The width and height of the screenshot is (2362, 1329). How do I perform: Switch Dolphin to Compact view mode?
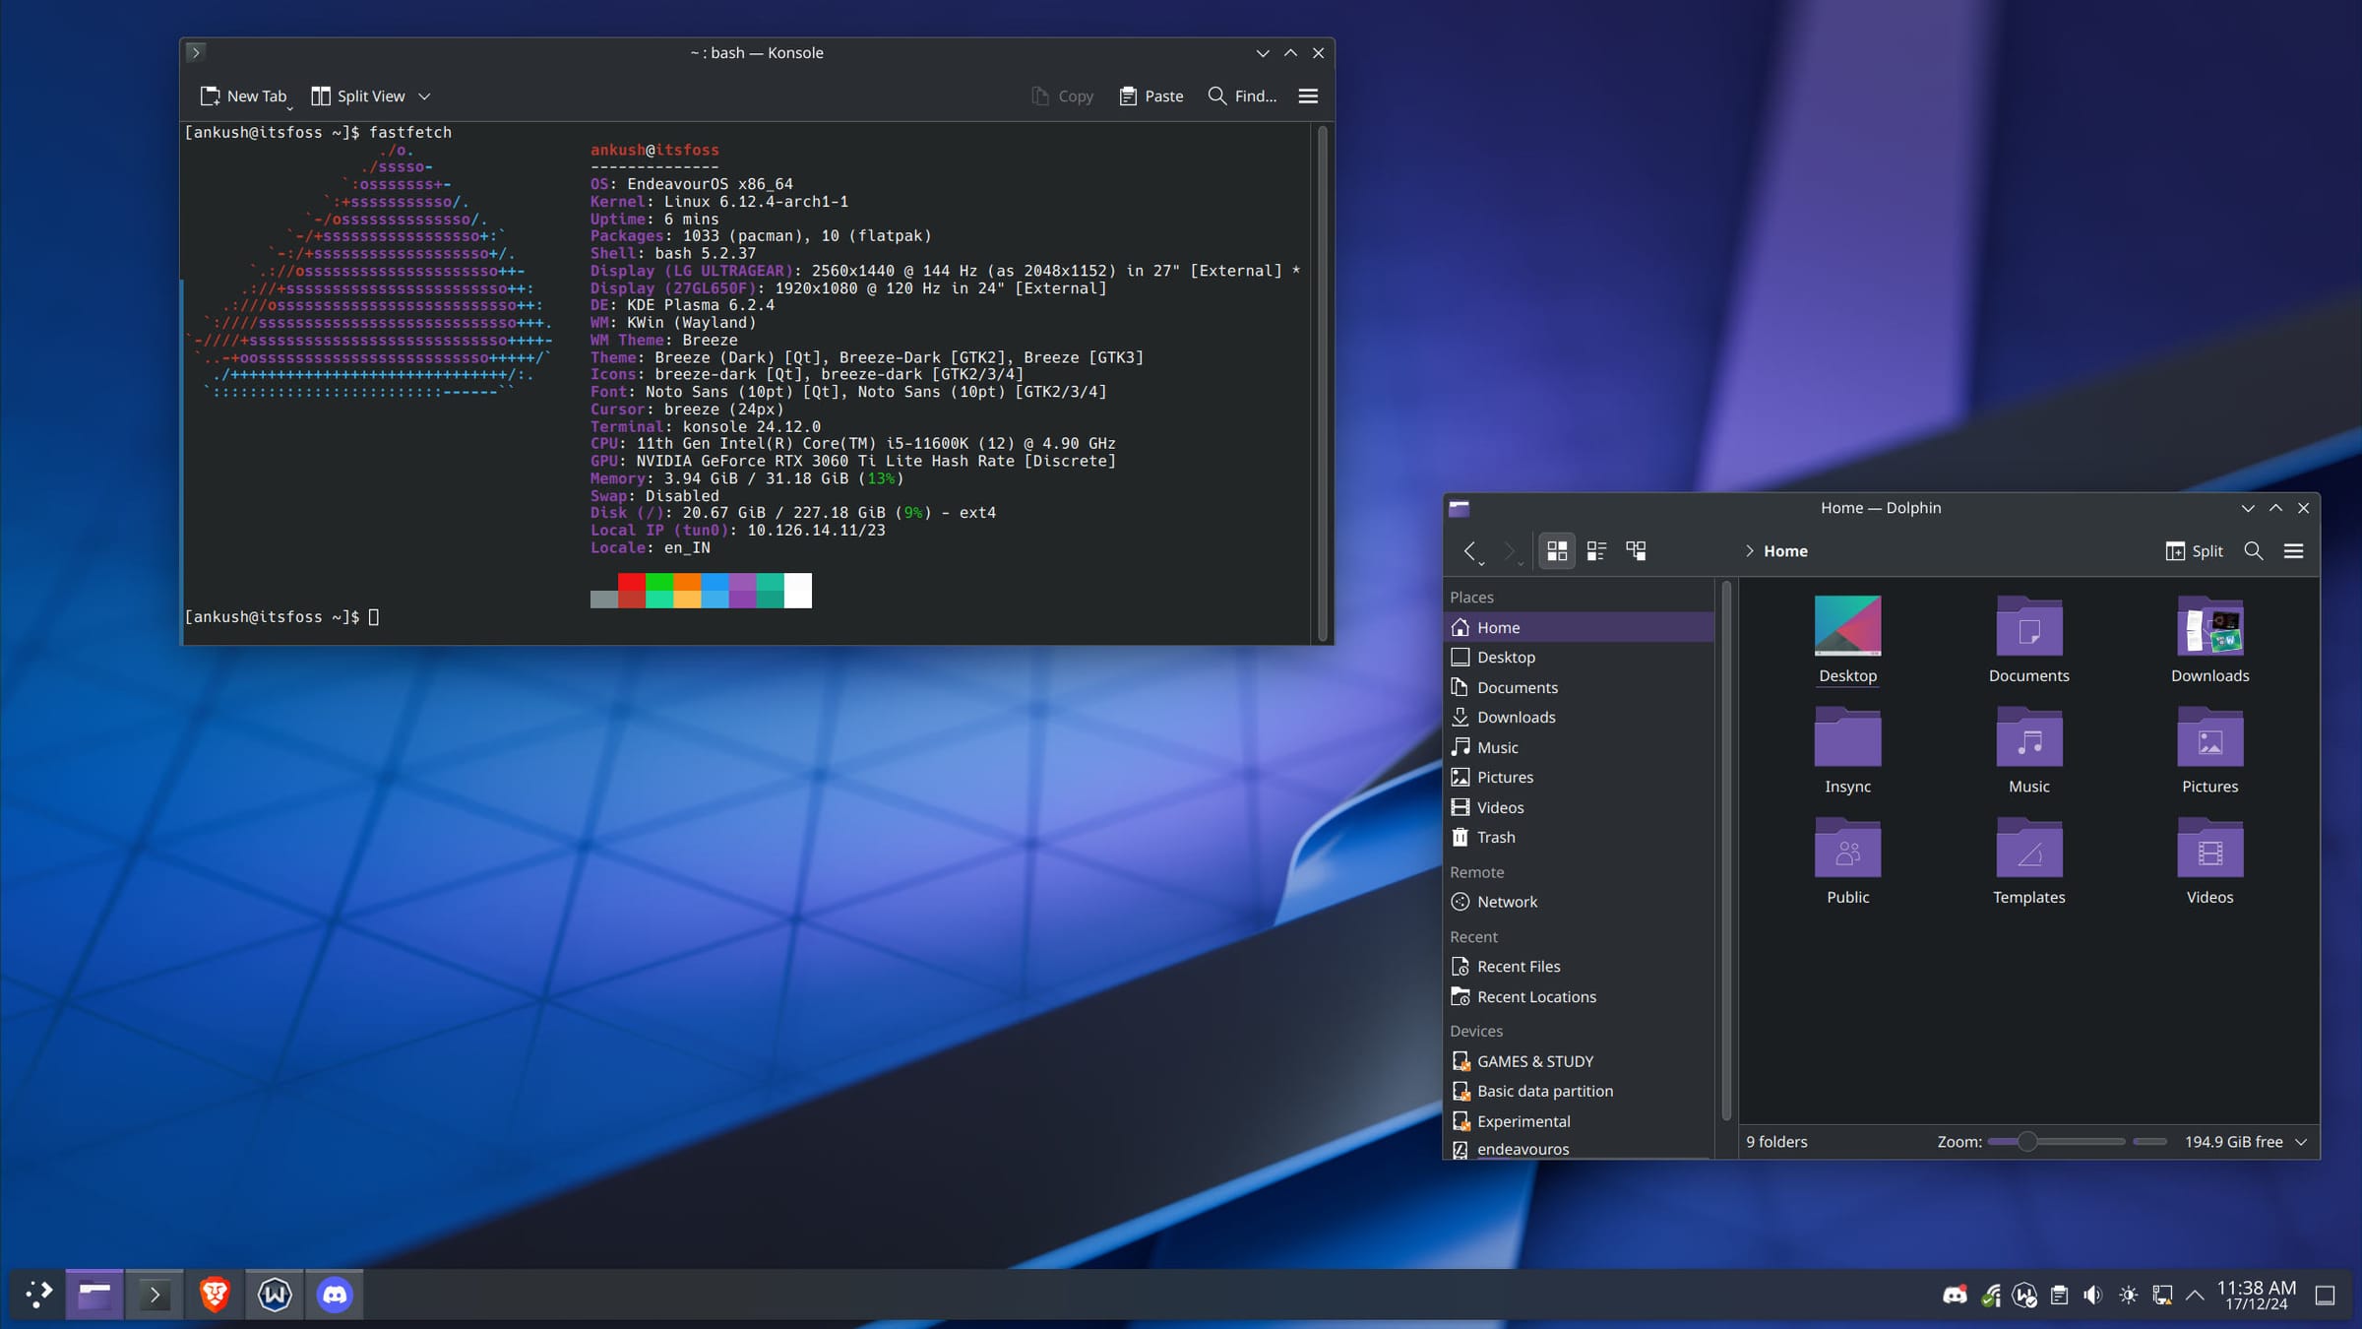[1596, 551]
